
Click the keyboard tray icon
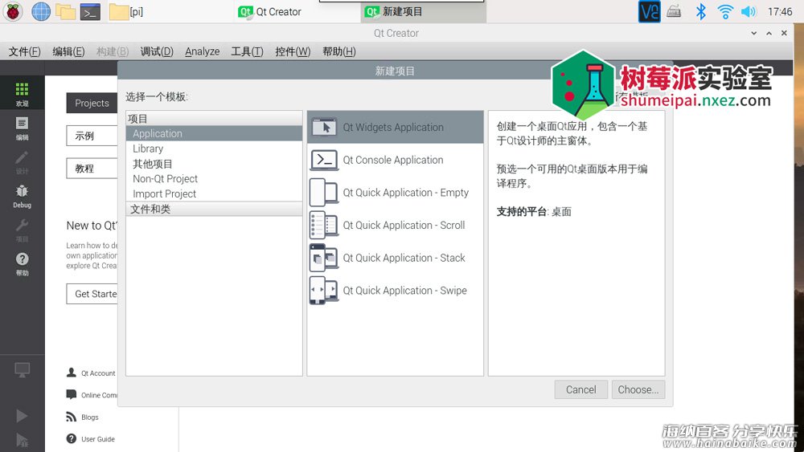(674, 11)
